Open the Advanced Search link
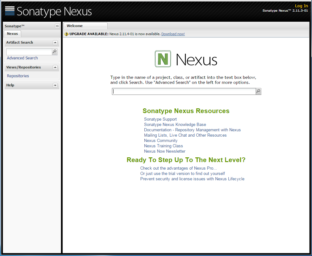Screen dimensions: 312x256 click(22, 58)
